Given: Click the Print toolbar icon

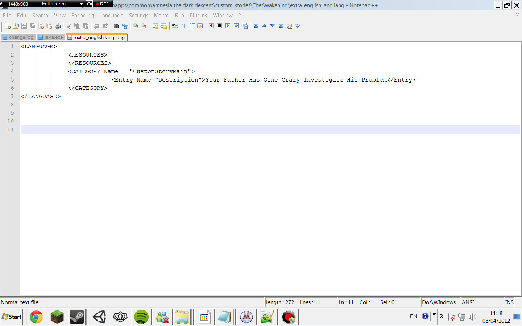Looking at the screenshot, I should point(58,26).
